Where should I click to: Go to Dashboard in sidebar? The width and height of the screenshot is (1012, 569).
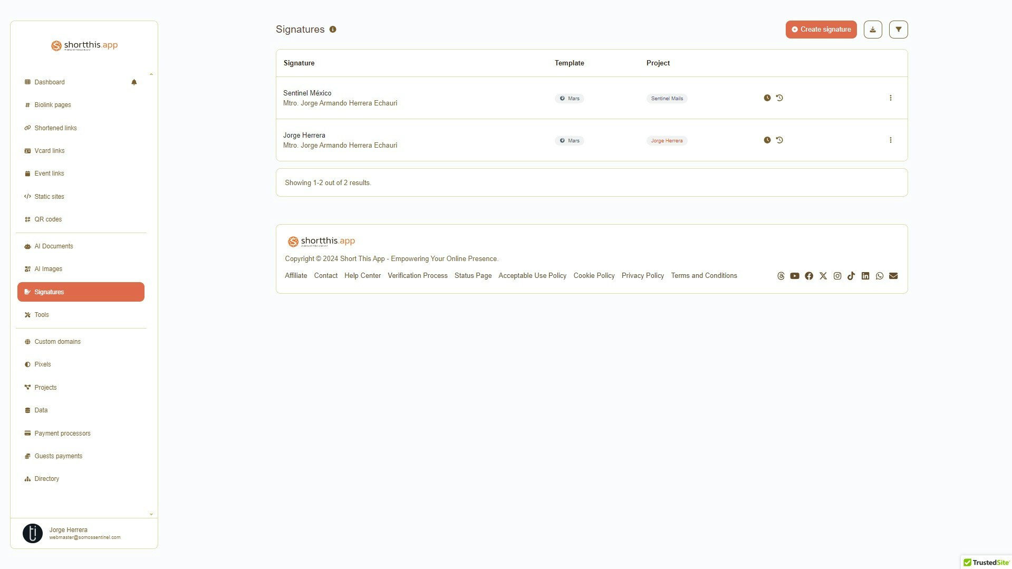[x=50, y=82]
